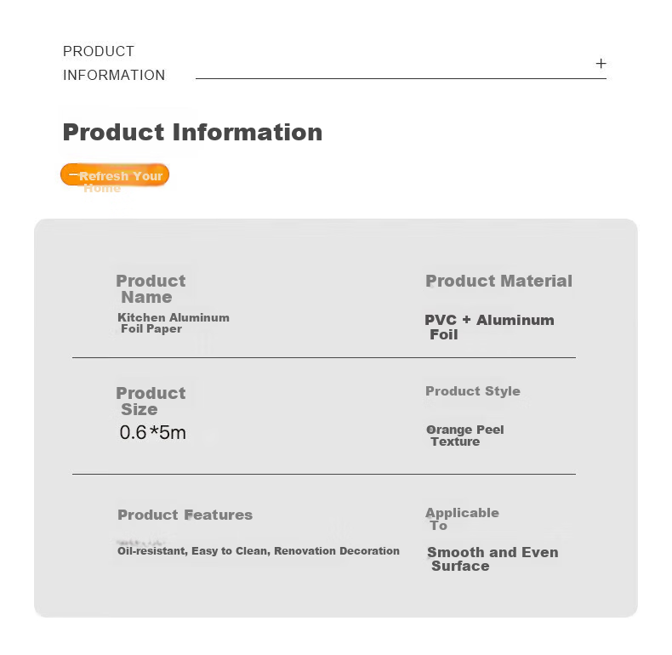Click the orange Refresh Your Home badge
The height and width of the screenshot is (655, 672).
click(x=115, y=175)
